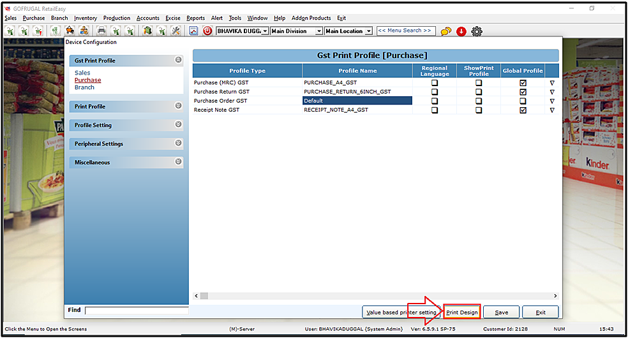Select the Default profile name cell
The image size is (628, 338).
(x=357, y=101)
